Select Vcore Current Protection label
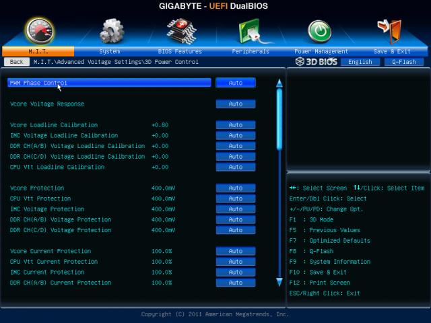431x323 pixels. pyautogui.click(x=51, y=251)
